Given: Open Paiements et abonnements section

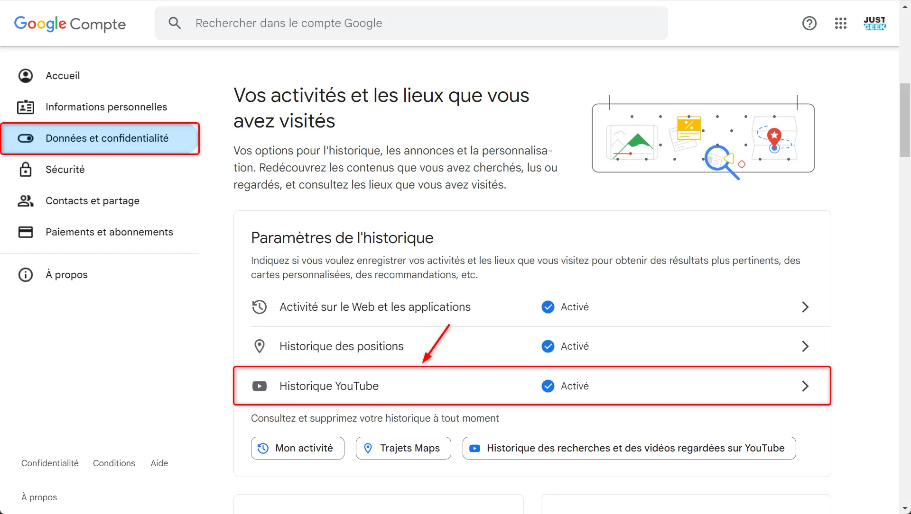Looking at the screenshot, I should 100,232.
